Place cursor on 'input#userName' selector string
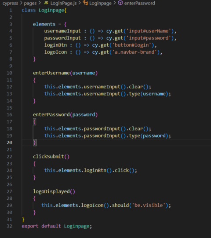The image size is (211, 238). click(149, 31)
